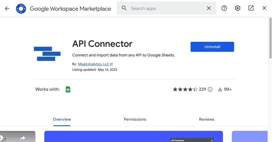
Task: Switch to the Overview tab
Action: click(62, 119)
